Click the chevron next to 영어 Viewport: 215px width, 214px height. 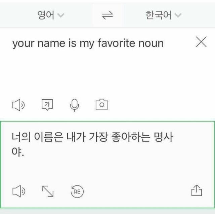click(x=60, y=15)
